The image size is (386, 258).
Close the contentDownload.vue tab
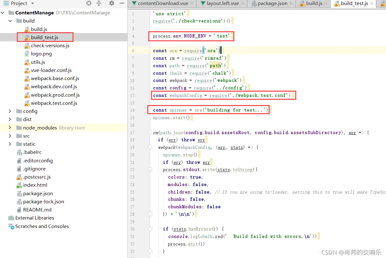coord(191,4)
